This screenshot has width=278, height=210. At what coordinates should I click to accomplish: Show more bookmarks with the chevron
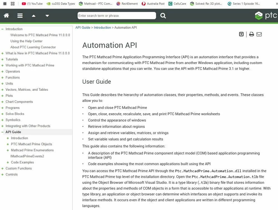(277, 4)
